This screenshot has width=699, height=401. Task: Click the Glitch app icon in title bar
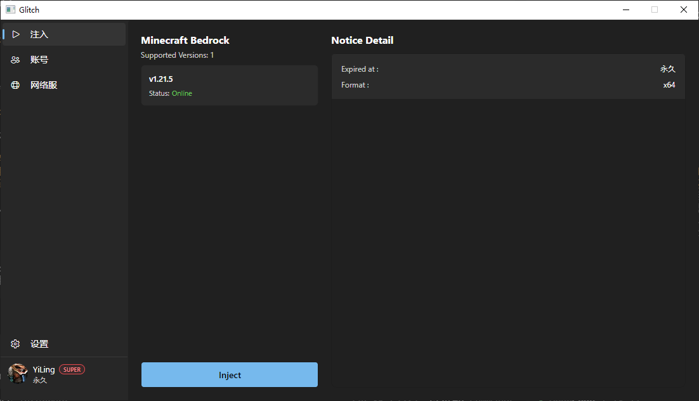click(10, 10)
